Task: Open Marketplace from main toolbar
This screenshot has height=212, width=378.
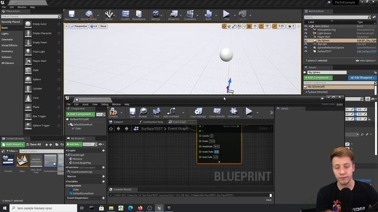Action: [139, 15]
